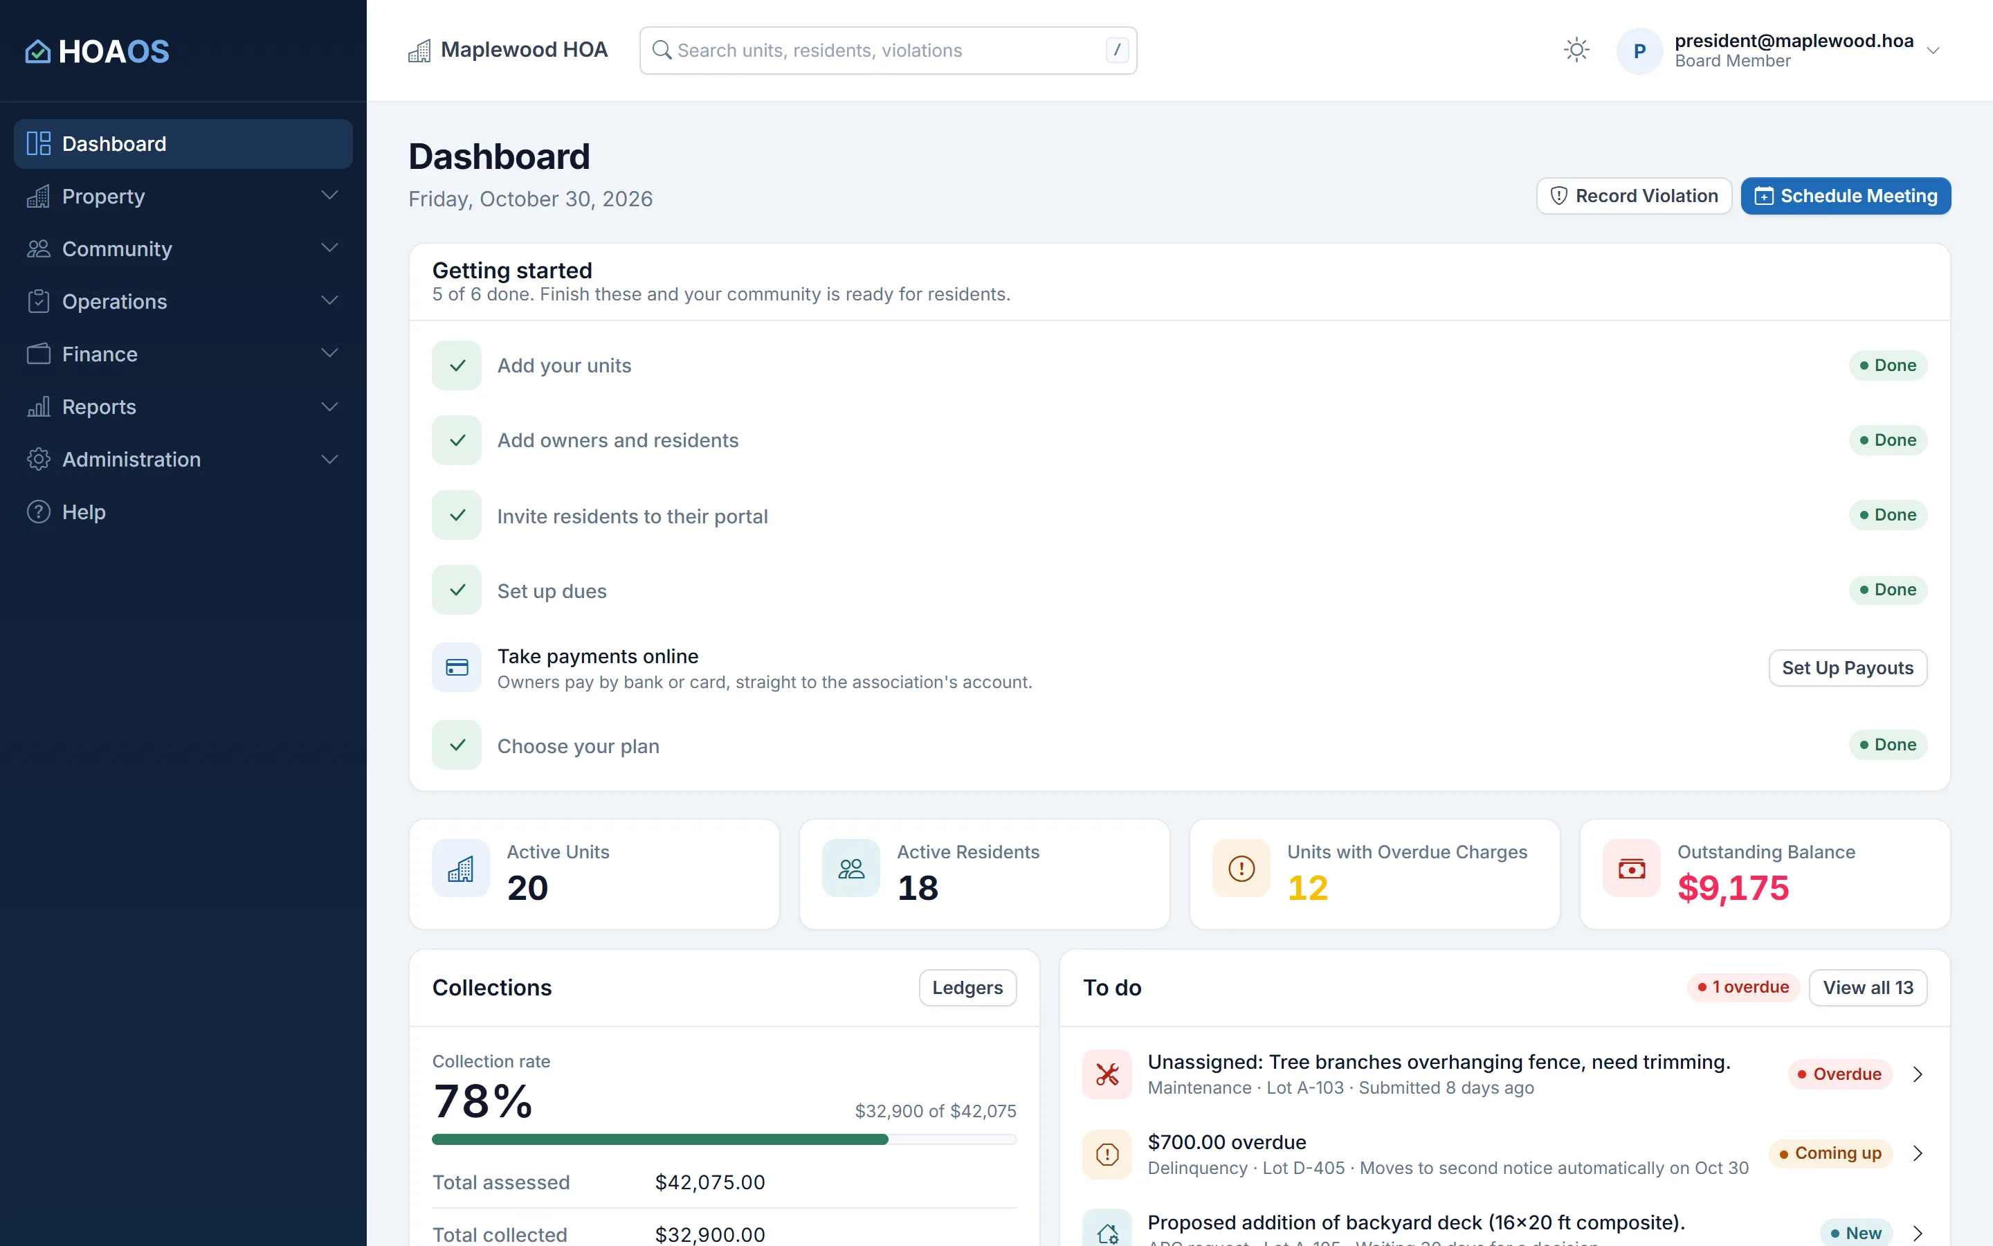The image size is (1993, 1246).
Task: Click the 1 overdue badge
Action: [x=1742, y=987]
